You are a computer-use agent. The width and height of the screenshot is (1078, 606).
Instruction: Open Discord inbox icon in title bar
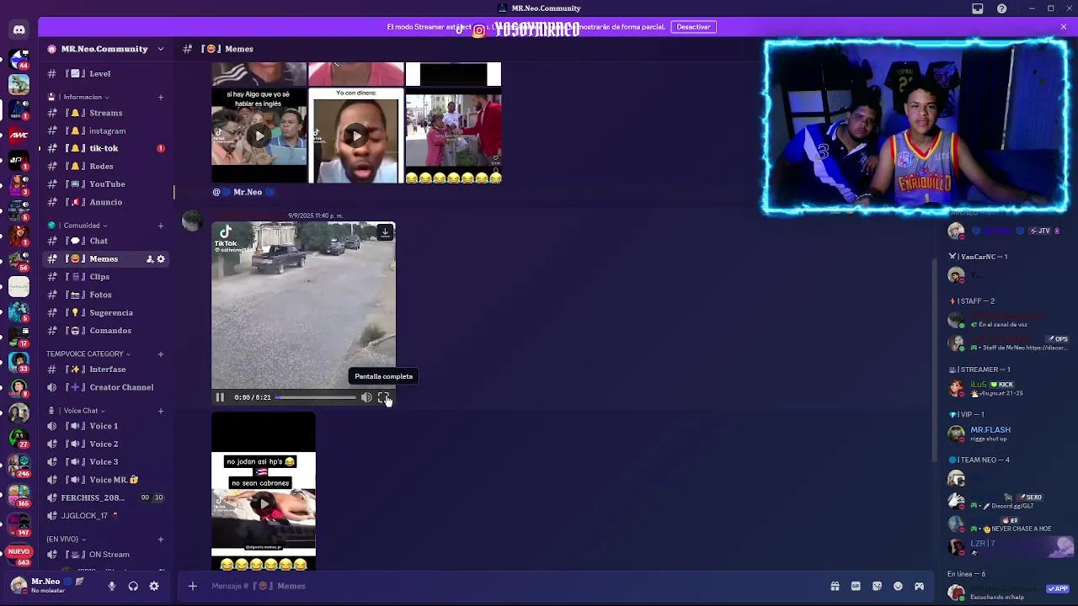[977, 8]
